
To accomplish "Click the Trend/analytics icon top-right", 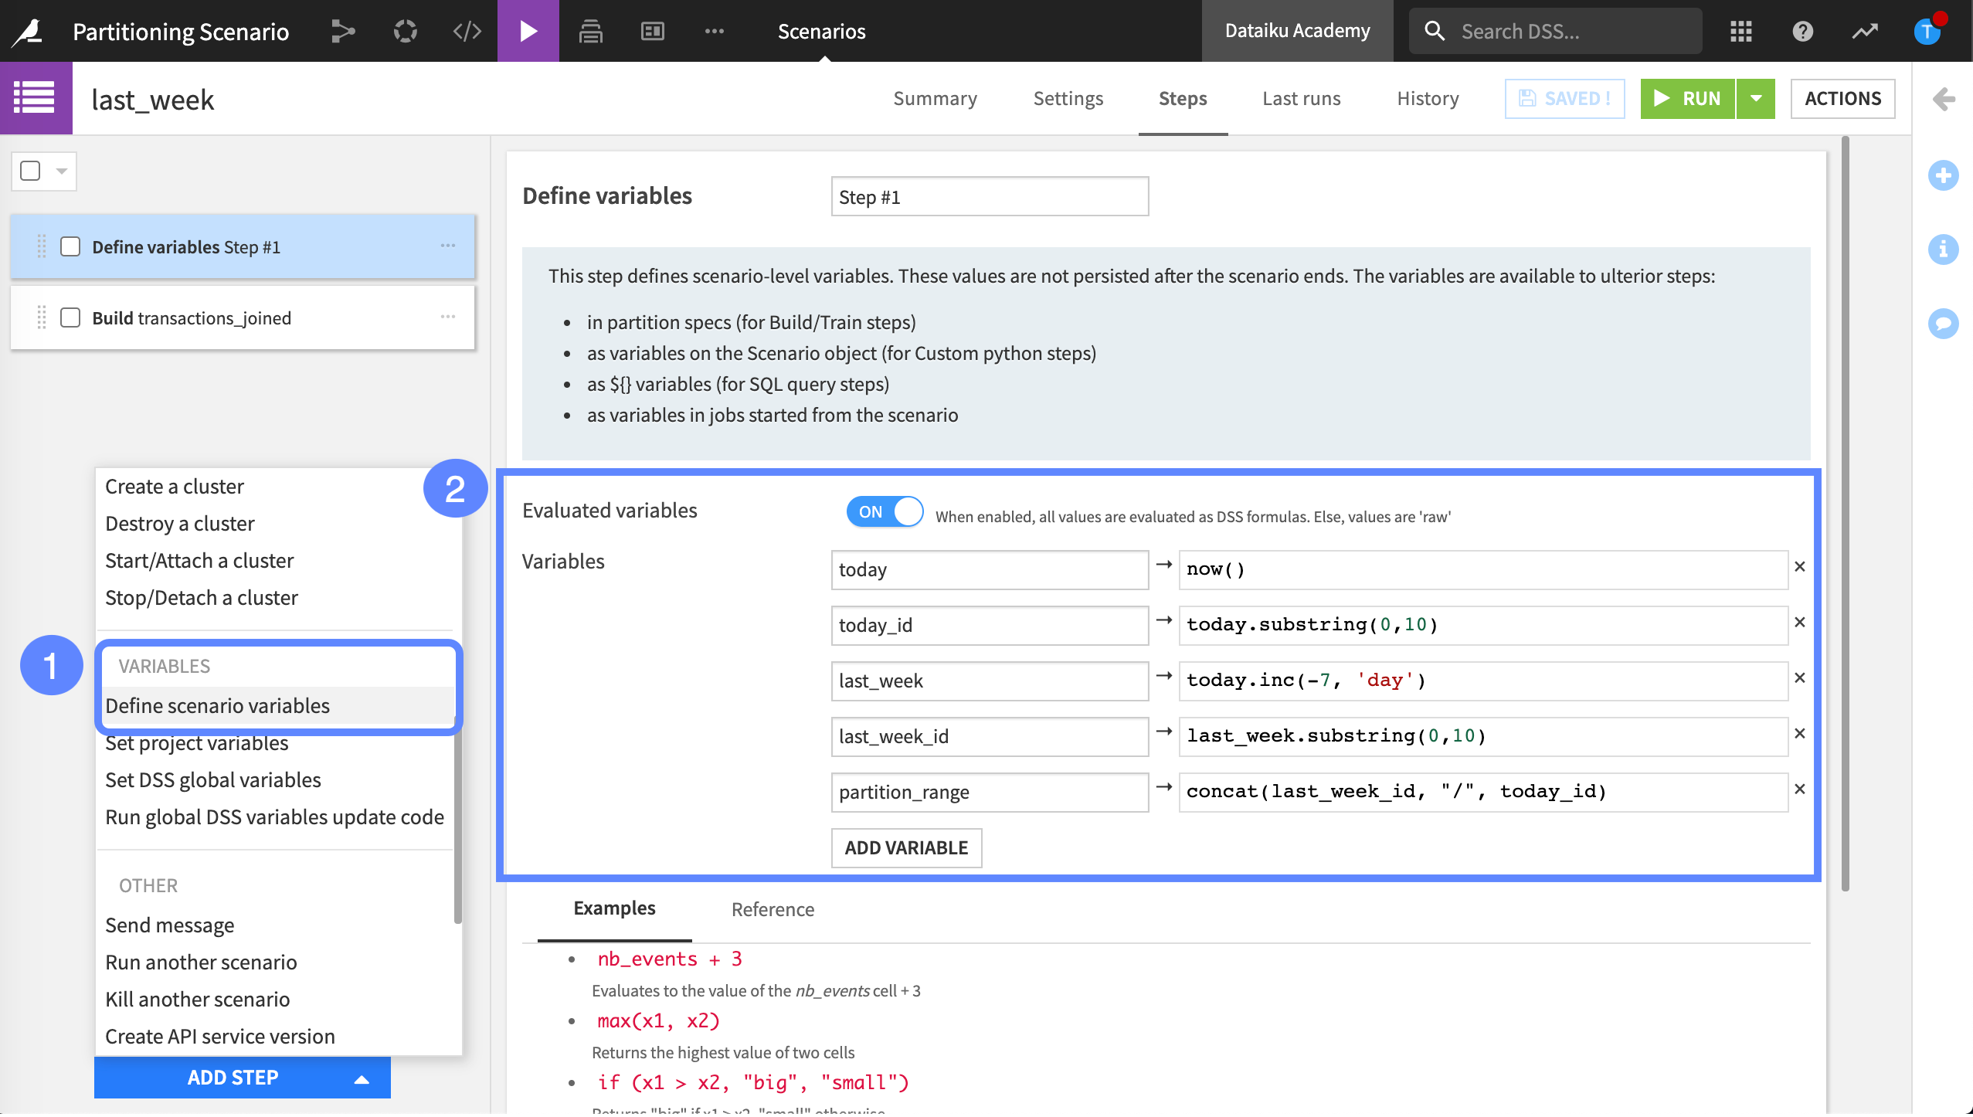I will click(1866, 30).
